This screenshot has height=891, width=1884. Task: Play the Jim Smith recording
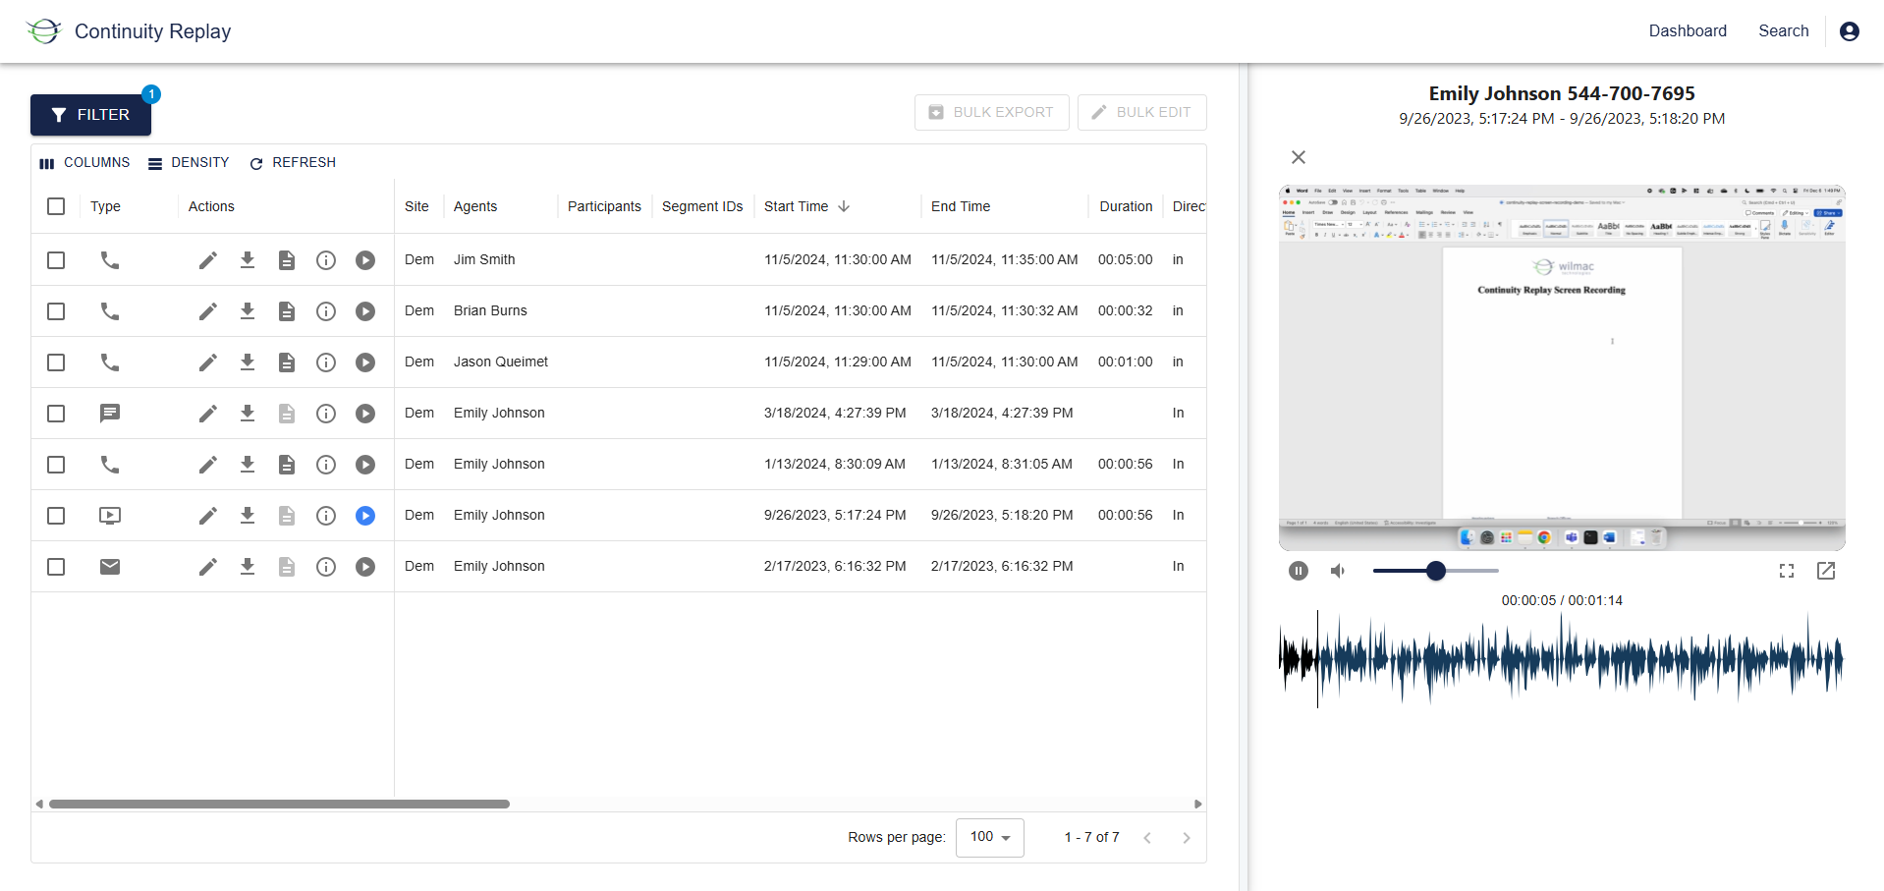[365, 260]
